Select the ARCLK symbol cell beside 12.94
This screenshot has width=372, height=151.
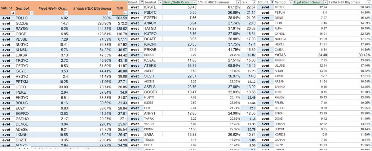pos(283,7)
